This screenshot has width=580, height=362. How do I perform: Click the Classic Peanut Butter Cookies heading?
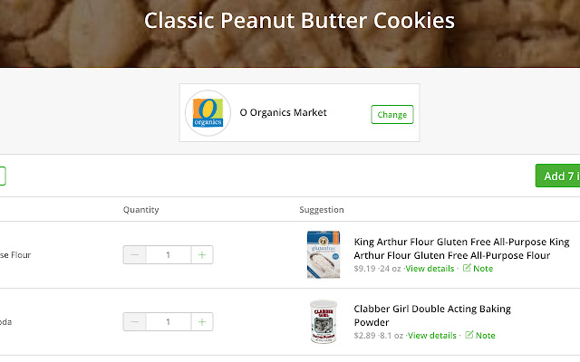point(300,20)
